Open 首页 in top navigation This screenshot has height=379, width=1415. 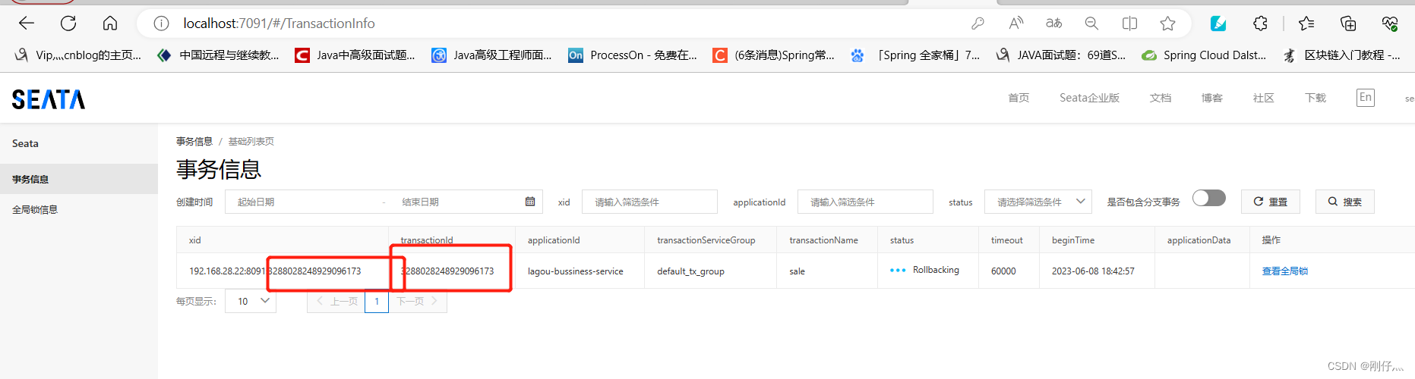point(1019,98)
